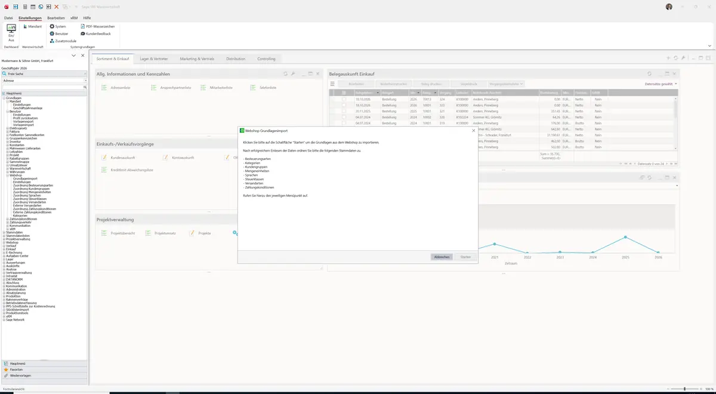Image resolution: width=716 pixels, height=394 pixels.
Task: Expand the Zahlungsverkehr tree node
Action: (x=8, y=222)
